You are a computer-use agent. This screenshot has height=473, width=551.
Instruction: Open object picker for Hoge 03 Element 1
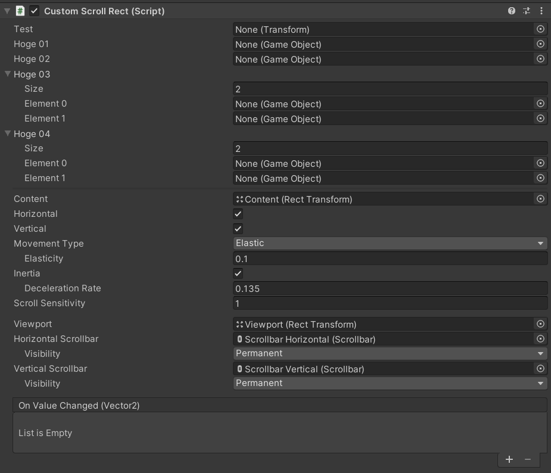540,119
